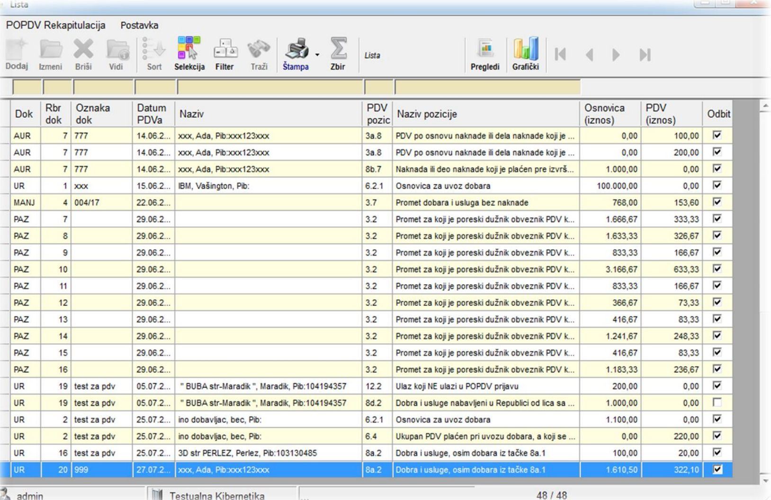Click the Traži binoculars icon
771x500 pixels.
(x=259, y=49)
